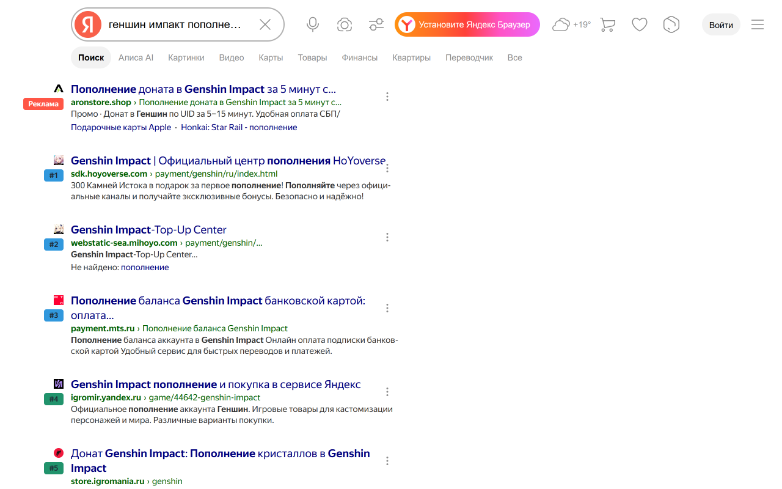The width and height of the screenshot is (782, 489).
Task: Open options menu for webstatic-sea.mihoyo.com result
Action: (x=387, y=237)
